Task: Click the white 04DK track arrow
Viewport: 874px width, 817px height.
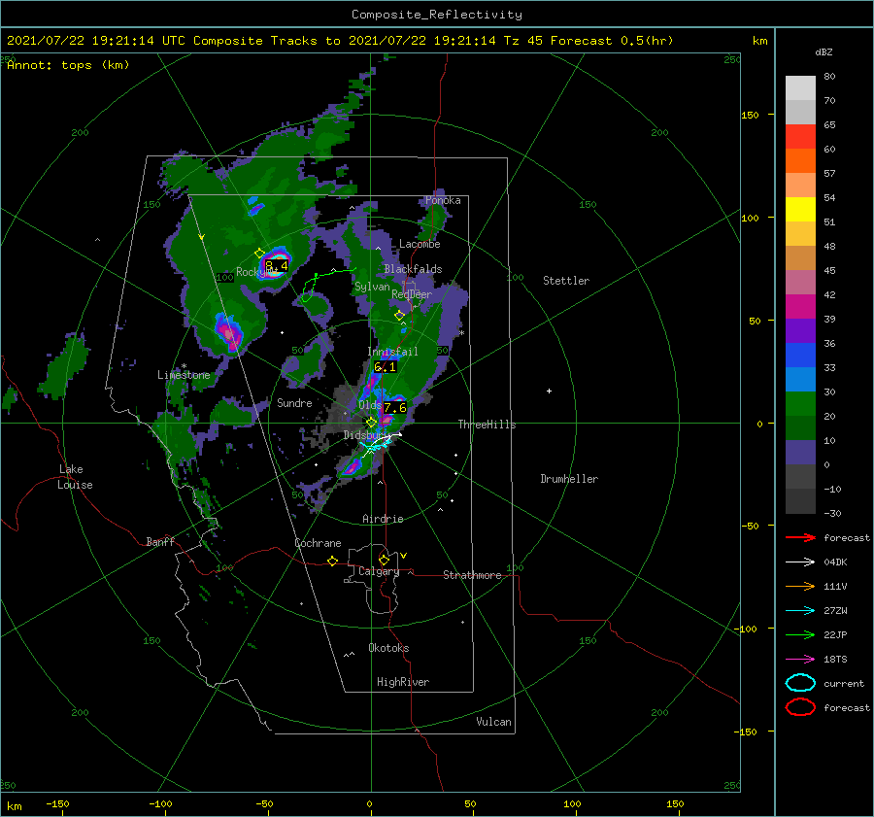Action: [x=800, y=562]
